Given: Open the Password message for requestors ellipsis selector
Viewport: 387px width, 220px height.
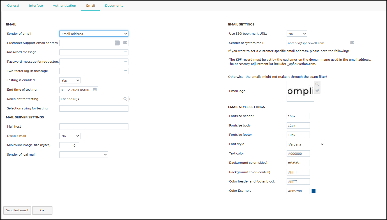Looking at the screenshot, I should point(125,62).
